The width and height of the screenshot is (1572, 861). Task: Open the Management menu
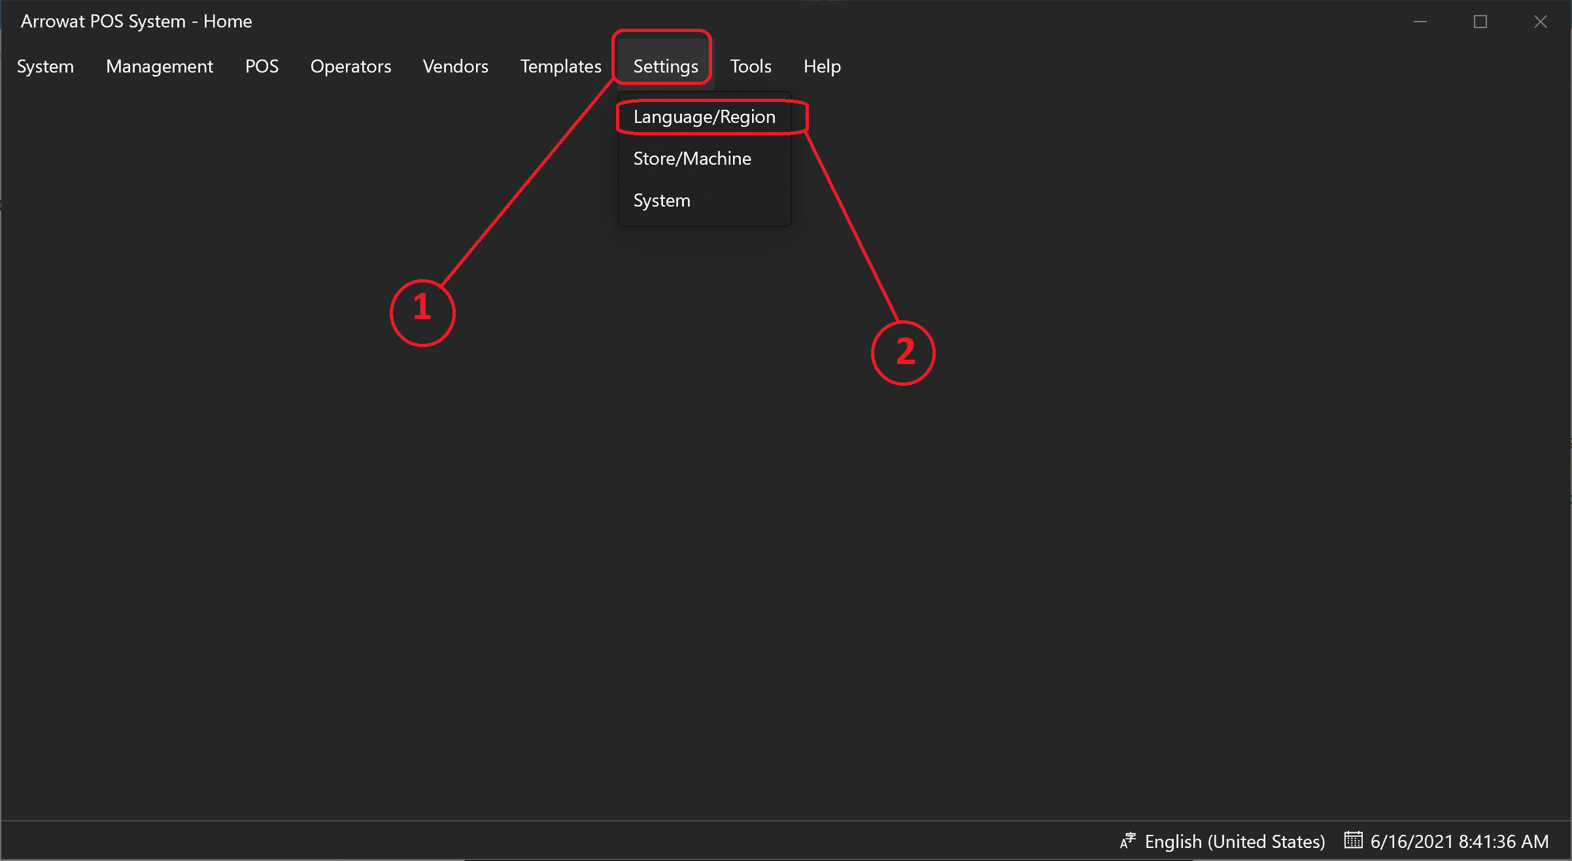159,66
